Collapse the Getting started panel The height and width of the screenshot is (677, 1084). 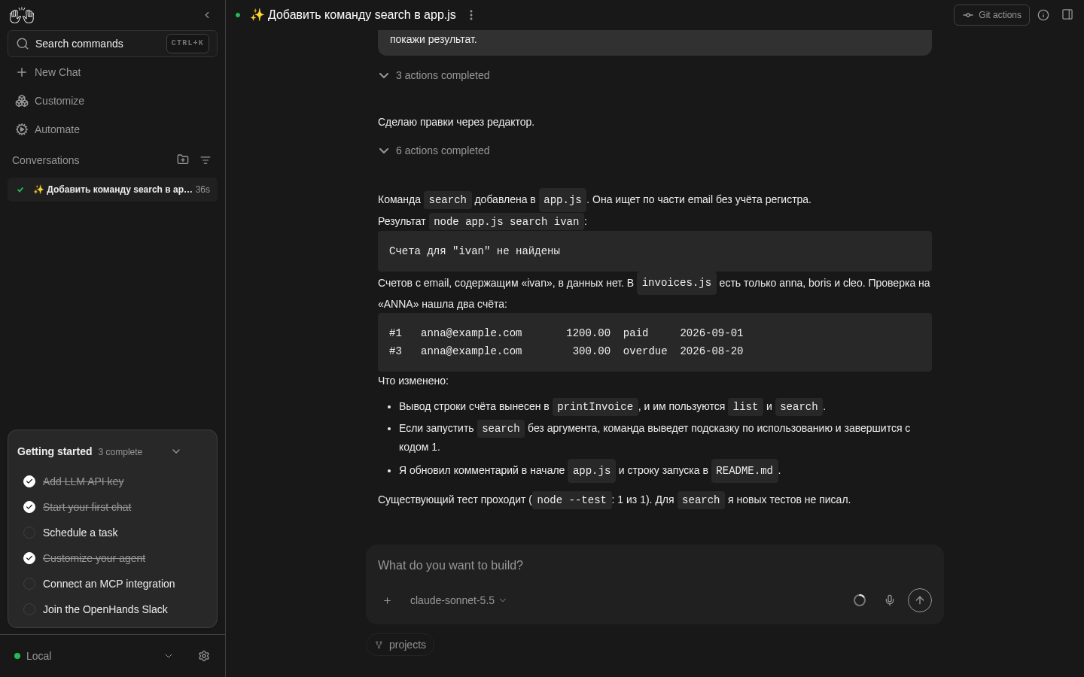176,451
